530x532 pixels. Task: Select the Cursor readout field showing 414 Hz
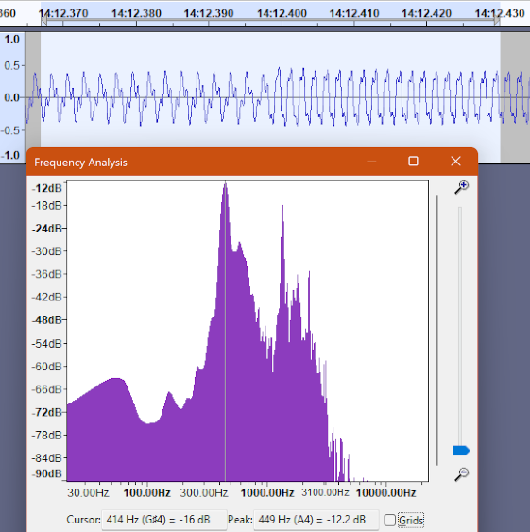coord(163,520)
